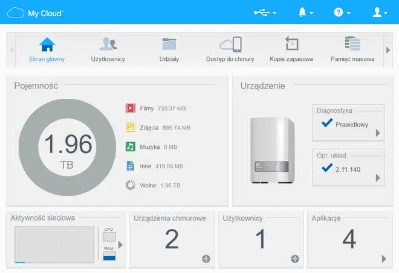Open the Udziały shares folder icon
Screen dimensions: 399x273
click(x=169, y=44)
